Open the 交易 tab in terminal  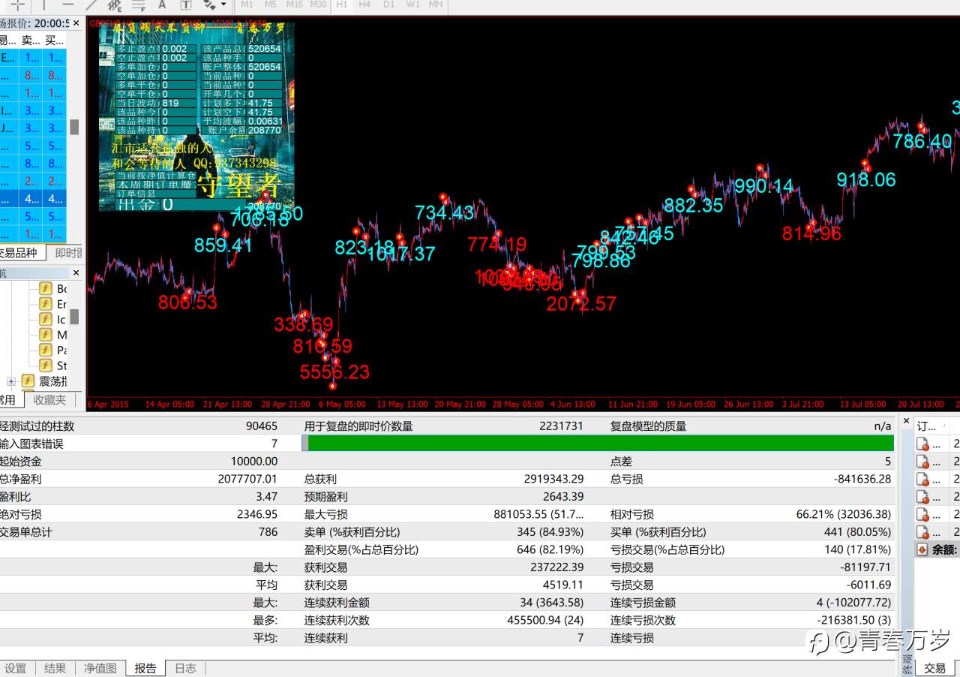934,668
